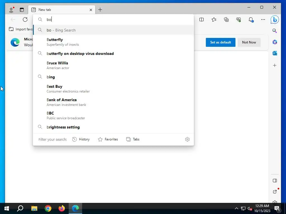This screenshot has height=214, width=286.
Task: Click the Set as default button
Action: [x=221, y=42]
